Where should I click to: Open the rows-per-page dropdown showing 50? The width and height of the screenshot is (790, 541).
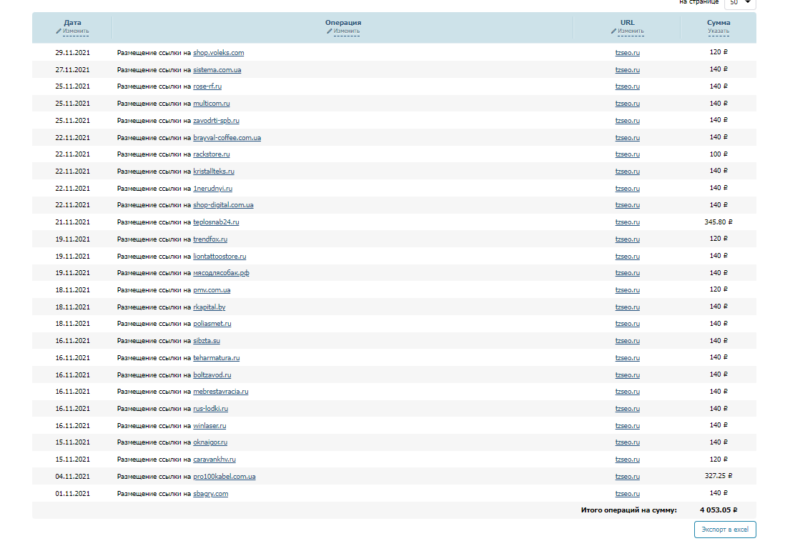(740, 3)
